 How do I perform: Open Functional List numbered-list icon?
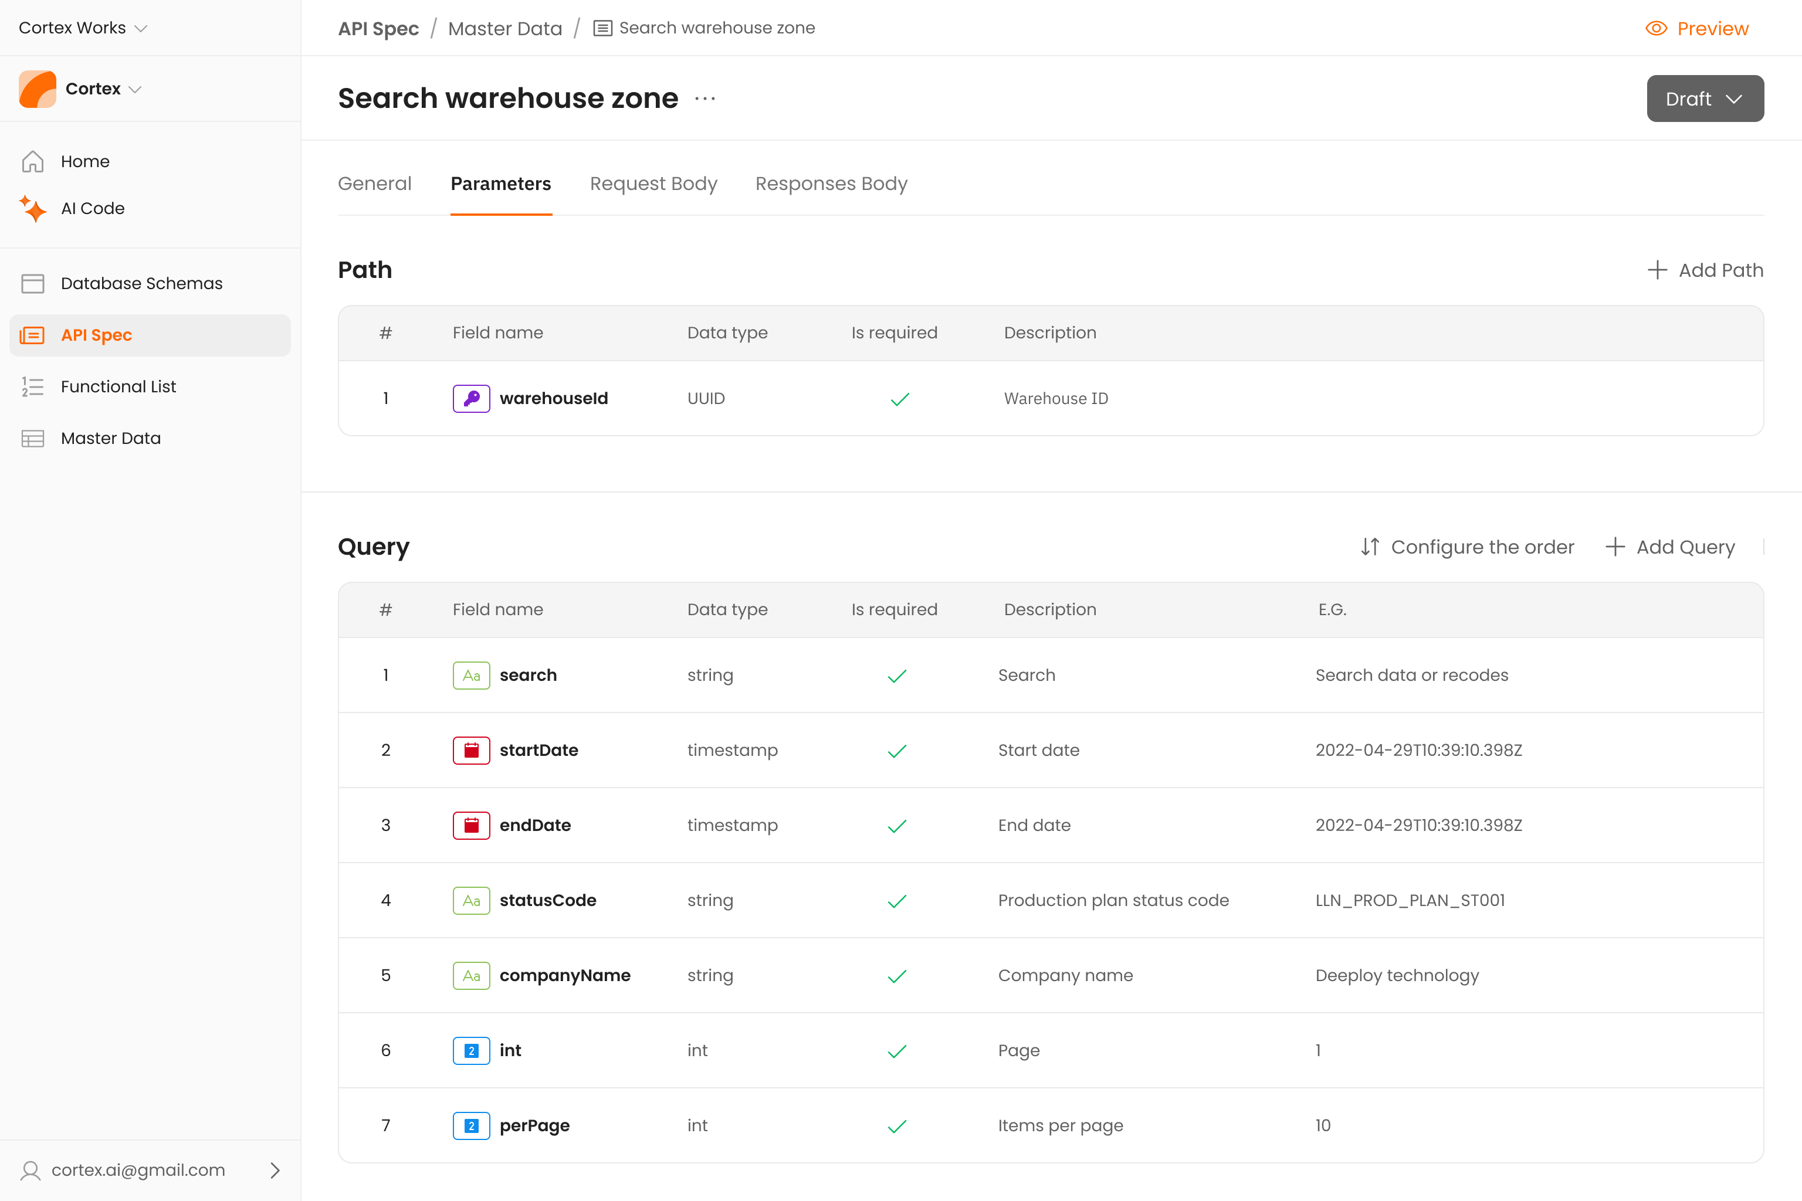coord(32,387)
